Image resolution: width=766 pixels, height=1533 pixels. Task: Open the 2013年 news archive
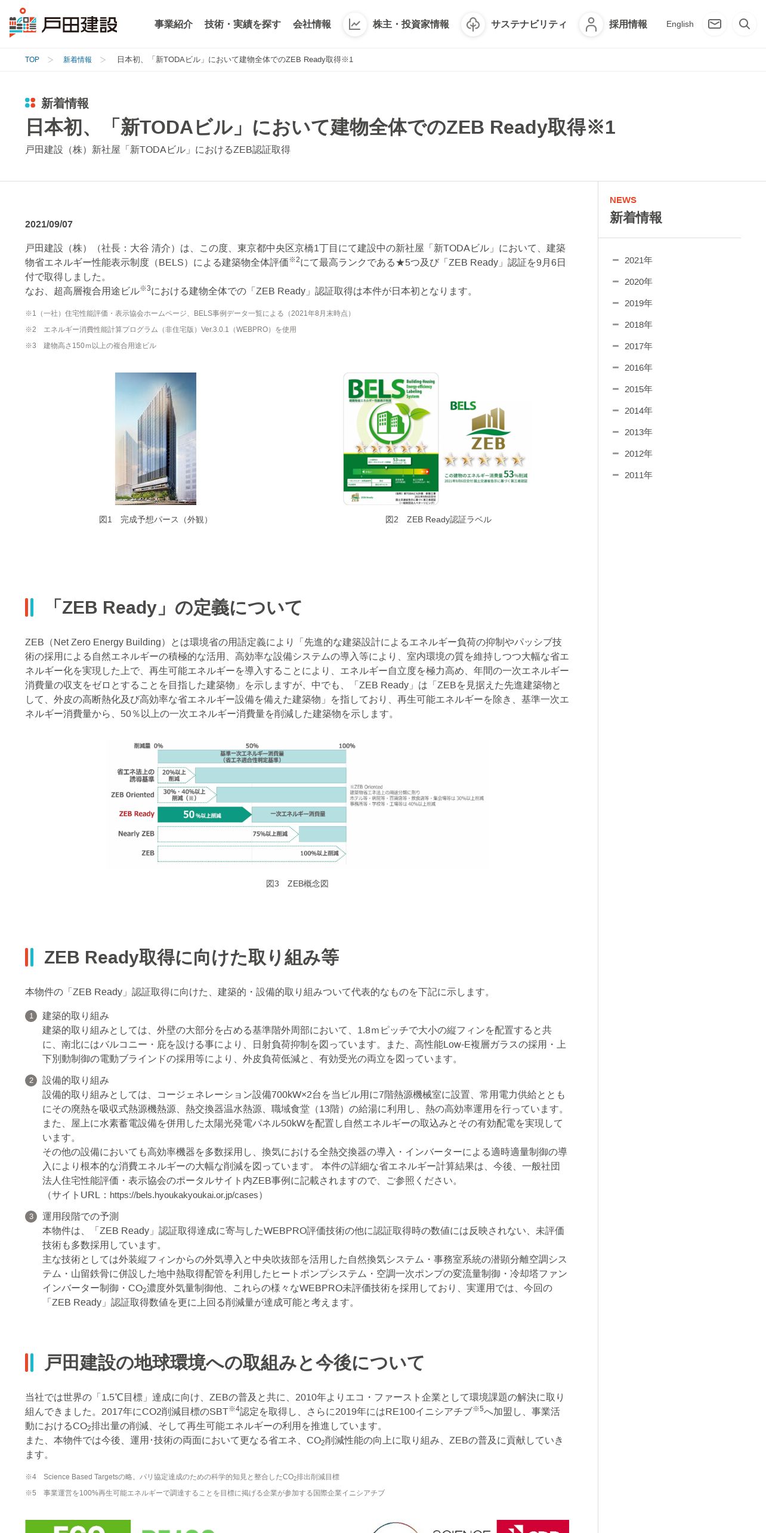click(x=638, y=432)
